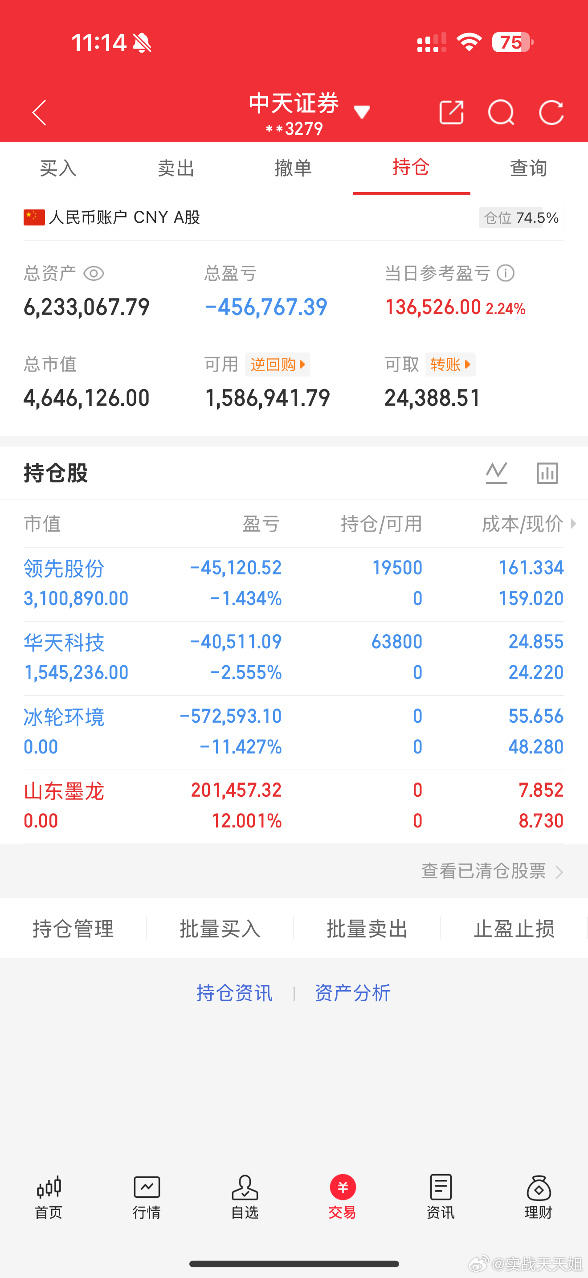
Task: Tap 领先股份 profit −45,120.52
Action: [236, 568]
